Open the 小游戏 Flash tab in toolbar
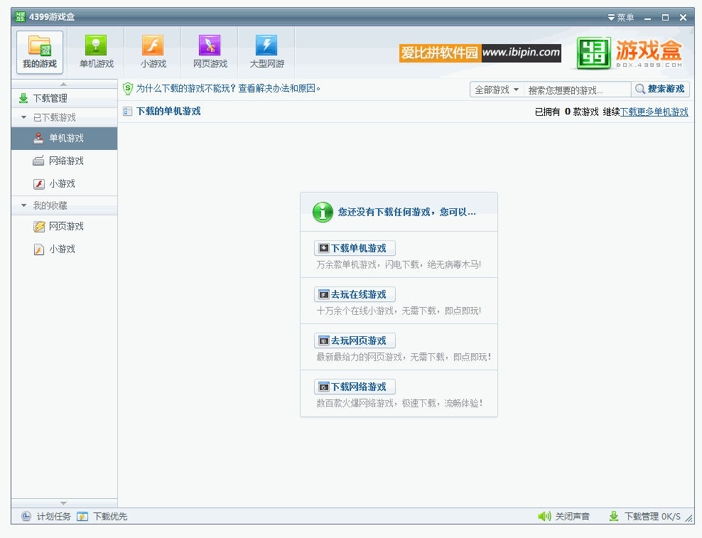702x538 pixels. tap(153, 52)
